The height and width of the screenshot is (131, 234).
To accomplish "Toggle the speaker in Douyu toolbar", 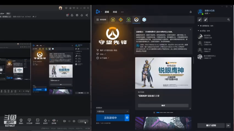I will [x=54, y=121].
